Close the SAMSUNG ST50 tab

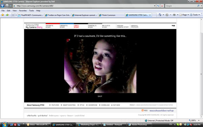tap(150, 15)
